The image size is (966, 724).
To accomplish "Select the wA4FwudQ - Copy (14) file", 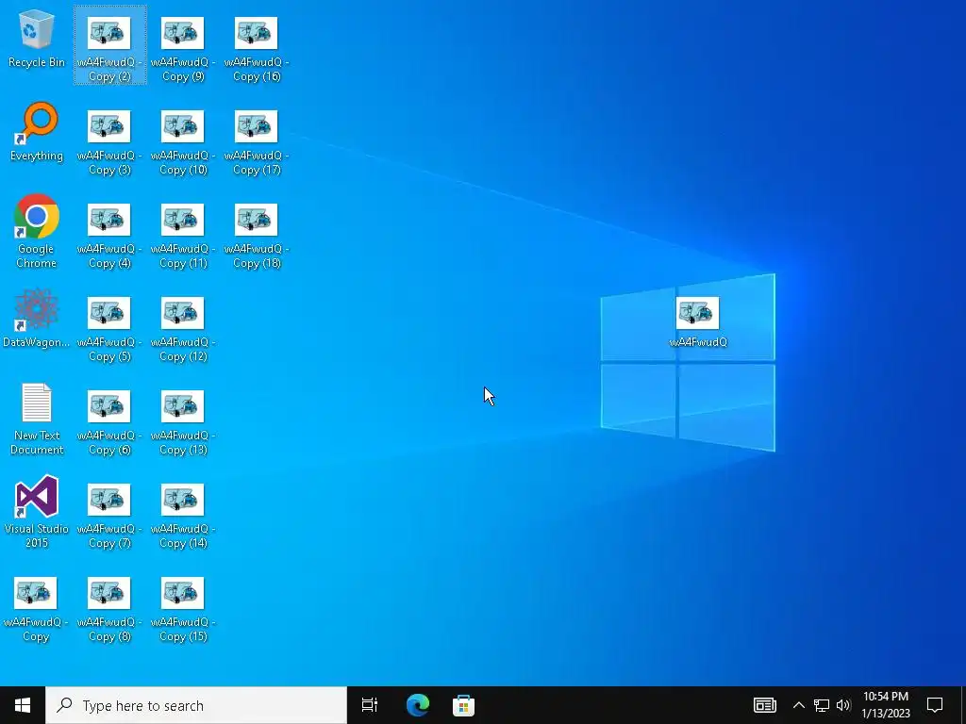I will click(183, 516).
